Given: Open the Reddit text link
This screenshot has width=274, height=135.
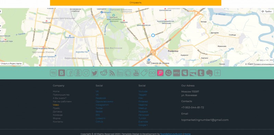Looking at the screenshot, I should pyautogui.click(x=99, y=112).
